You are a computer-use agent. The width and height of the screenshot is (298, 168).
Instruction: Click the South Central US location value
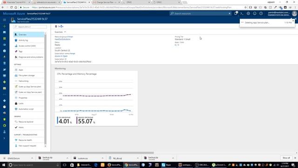pyautogui.click(x=62, y=50)
